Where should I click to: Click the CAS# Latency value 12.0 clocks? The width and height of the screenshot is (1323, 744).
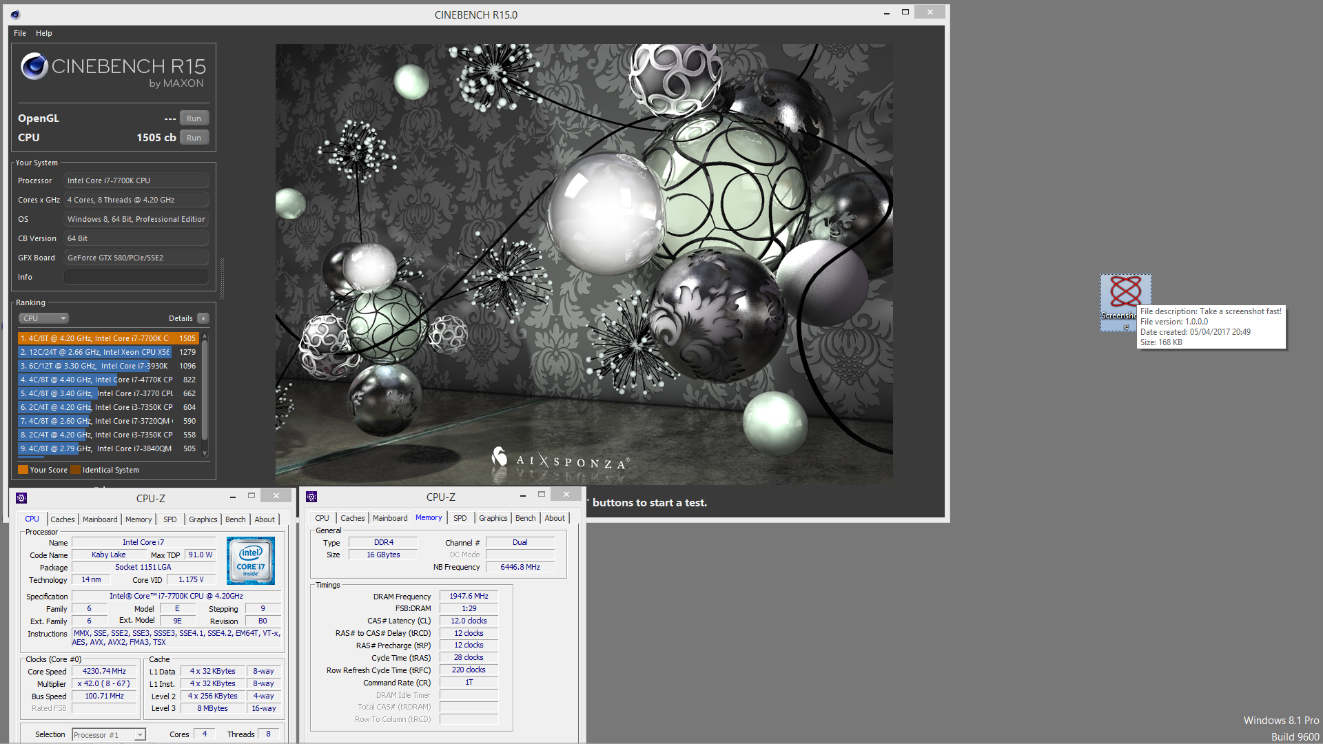[469, 621]
